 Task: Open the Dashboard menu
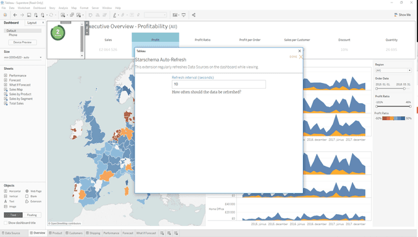point(39,8)
